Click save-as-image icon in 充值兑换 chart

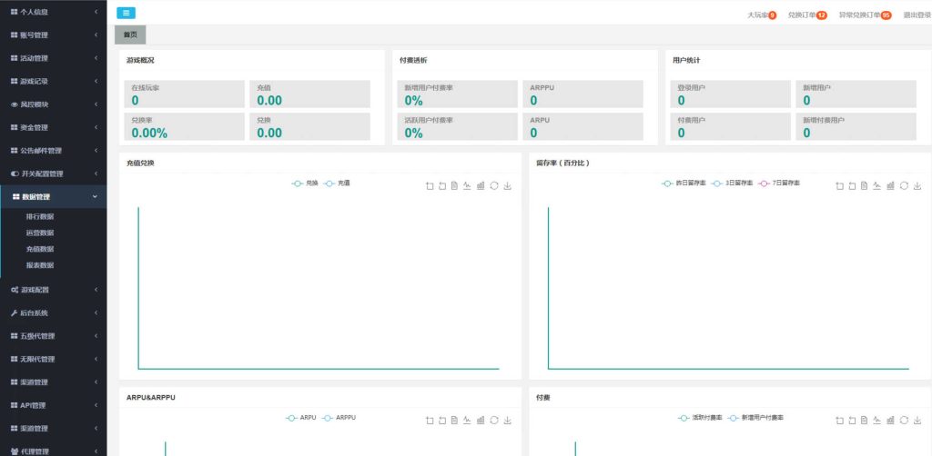click(x=508, y=185)
